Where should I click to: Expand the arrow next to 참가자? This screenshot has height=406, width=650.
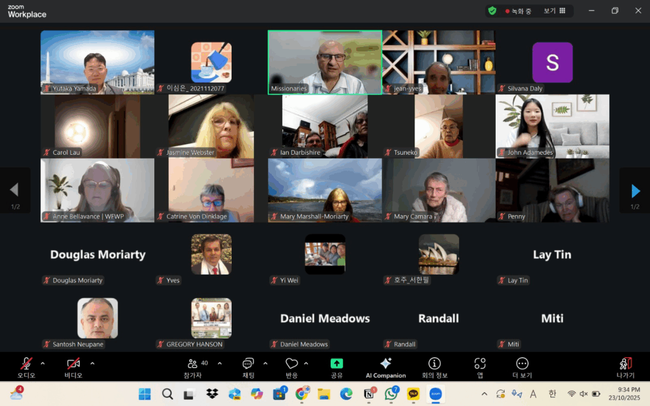220,363
